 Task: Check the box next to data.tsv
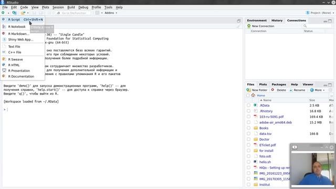pyautogui.click(x=248, y=134)
